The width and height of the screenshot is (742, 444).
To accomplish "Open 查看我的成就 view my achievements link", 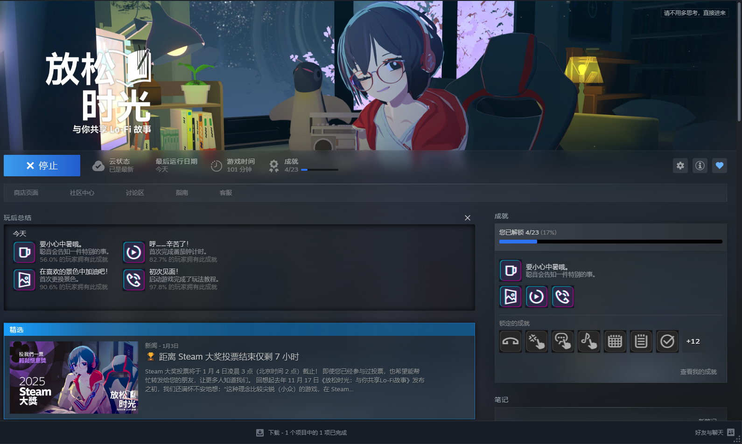I will 698,372.
